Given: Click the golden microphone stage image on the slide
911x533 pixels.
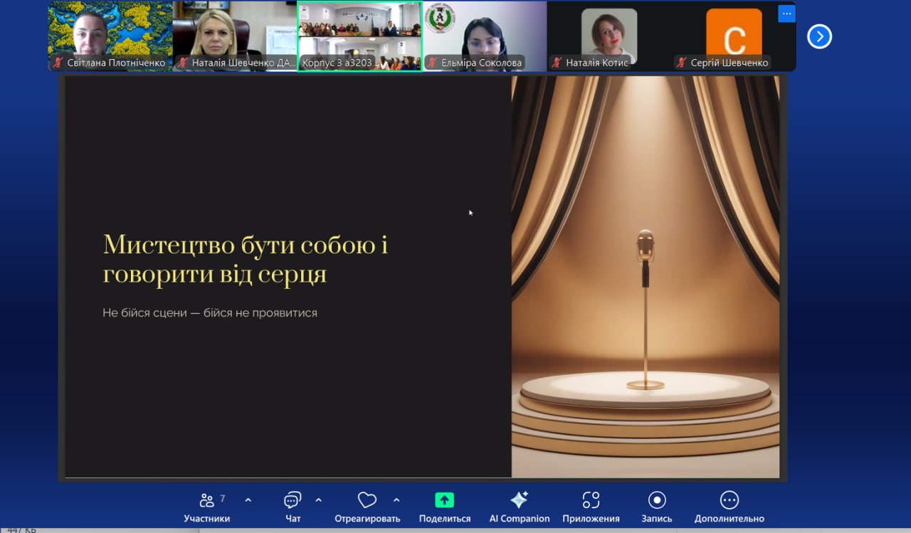Looking at the screenshot, I should coord(646,277).
